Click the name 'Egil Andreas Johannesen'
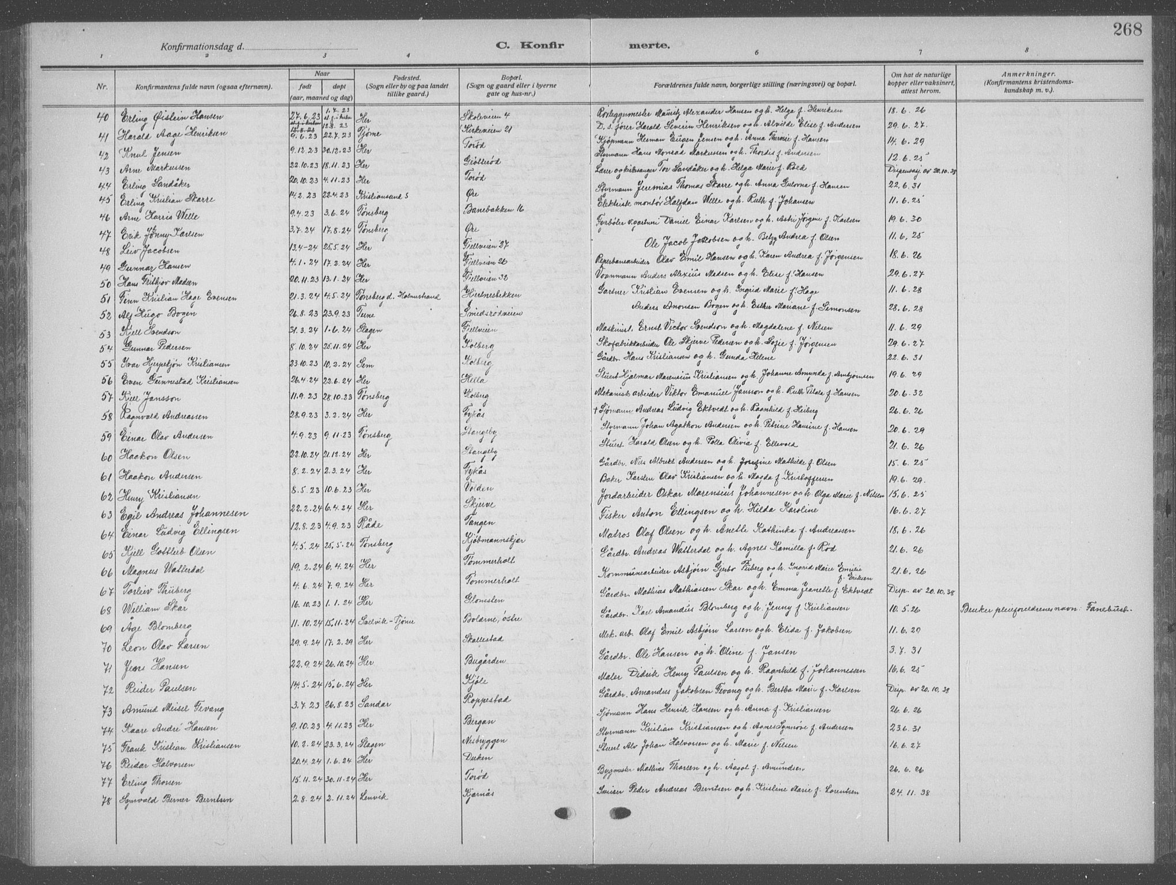 (x=184, y=513)
